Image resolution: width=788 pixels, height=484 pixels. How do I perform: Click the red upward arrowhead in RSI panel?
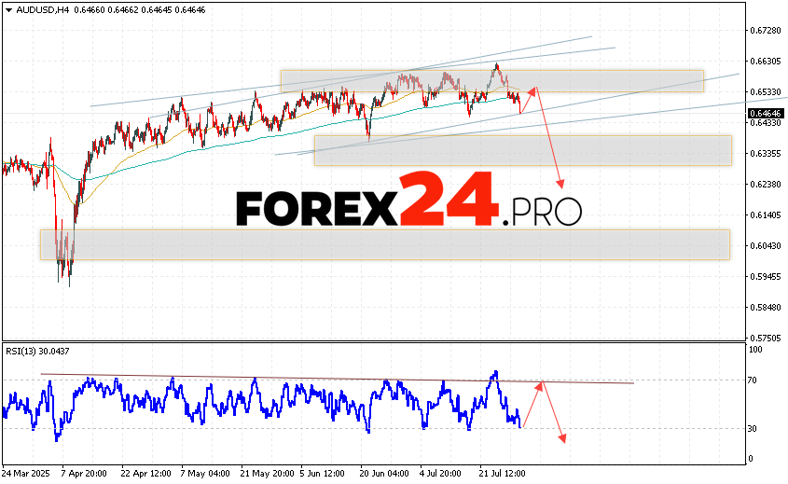pyautogui.click(x=539, y=383)
